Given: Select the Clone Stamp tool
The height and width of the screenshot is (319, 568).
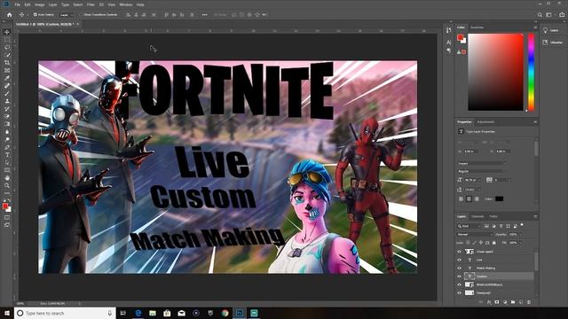Looking at the screenshot, I should point(7,101).
